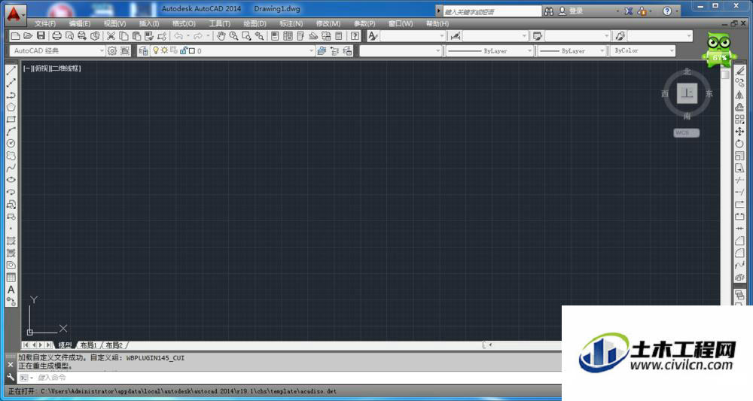The height and width of the screenshot is (401, 753).
Task: Open the 视图(V) menu
Action: pyautogui.click(x=114, y=23)
